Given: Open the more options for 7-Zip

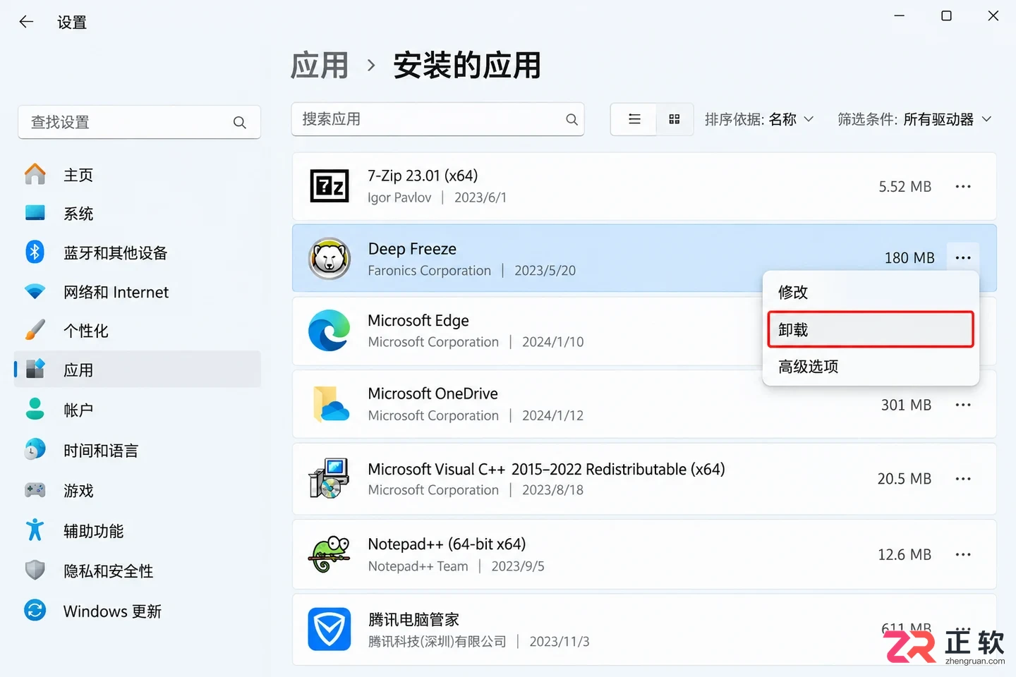Looking at the screenshot, I should coord(963,186).
